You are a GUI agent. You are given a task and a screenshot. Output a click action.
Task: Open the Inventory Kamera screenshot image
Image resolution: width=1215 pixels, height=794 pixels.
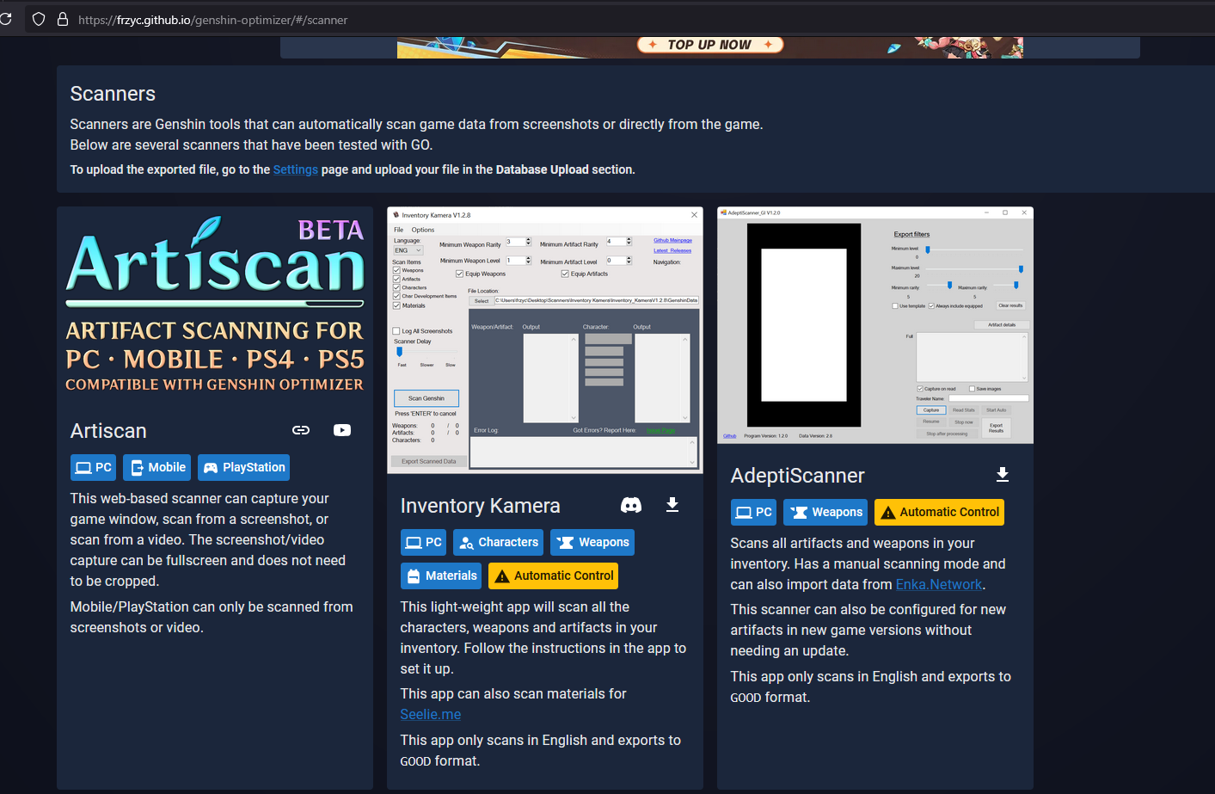[545, 341]
